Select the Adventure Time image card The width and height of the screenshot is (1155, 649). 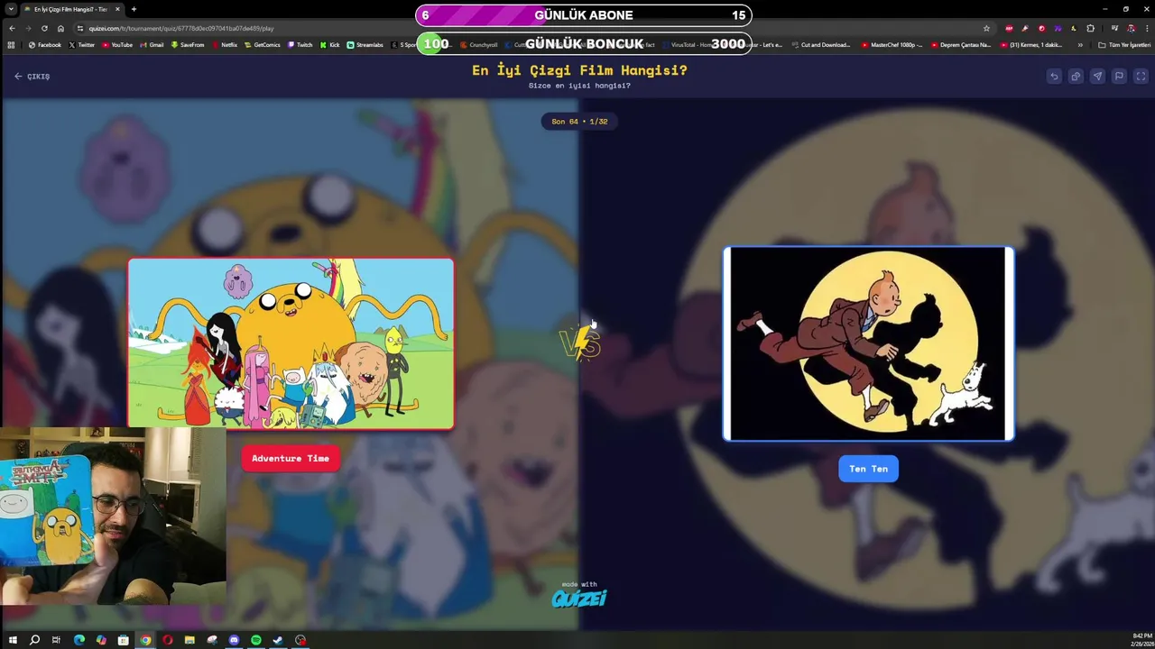[x=291, y=343]
